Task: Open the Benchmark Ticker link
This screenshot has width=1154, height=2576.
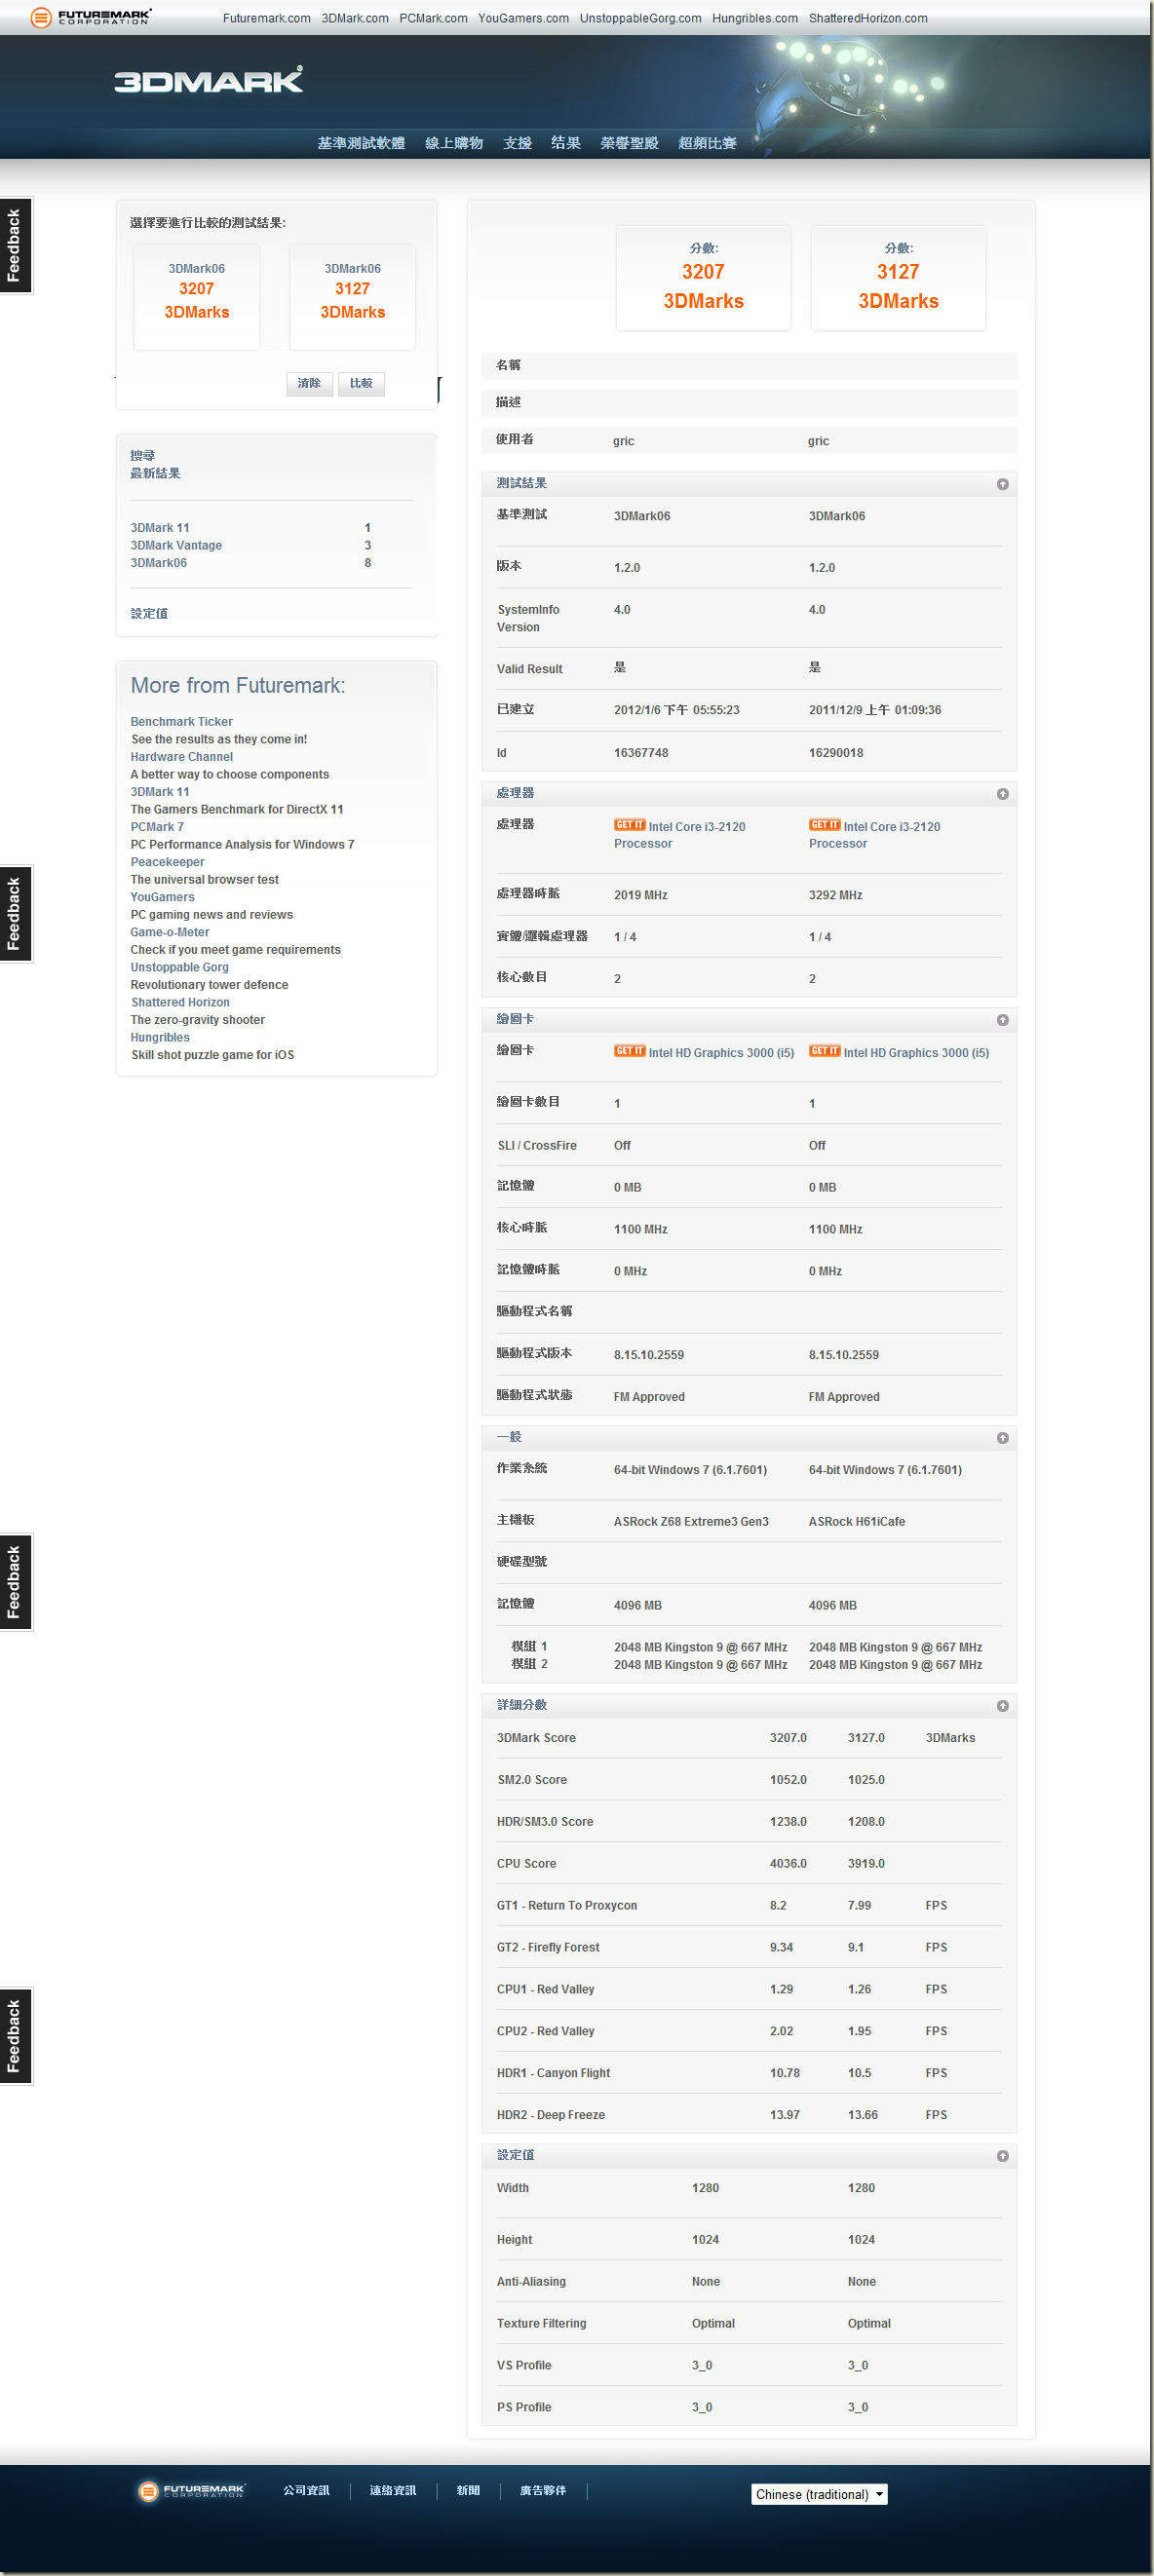Action: [x=181, y=721]
